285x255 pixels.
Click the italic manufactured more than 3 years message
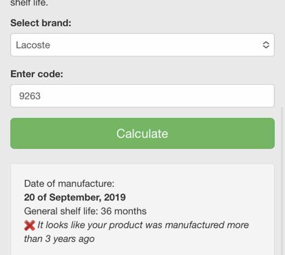click(x=136, y=232)
